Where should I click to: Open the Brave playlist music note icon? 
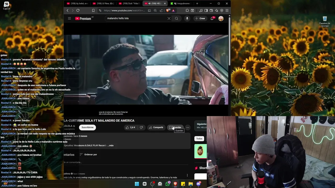click(201, 10)
